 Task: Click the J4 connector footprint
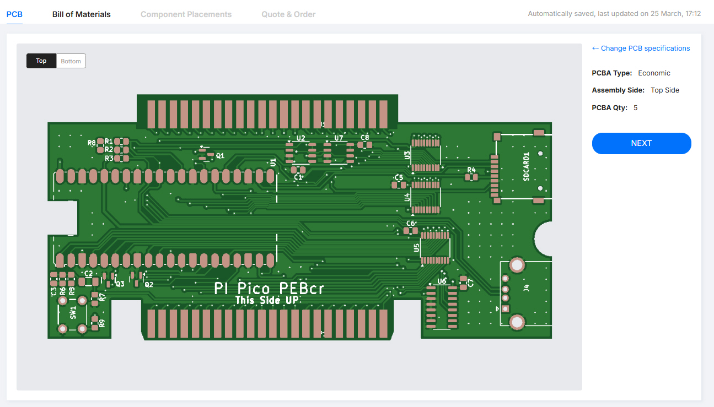point(517,293)
